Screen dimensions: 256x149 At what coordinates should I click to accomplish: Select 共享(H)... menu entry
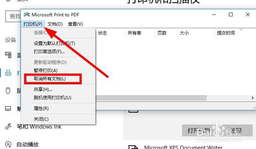[43, 90]
